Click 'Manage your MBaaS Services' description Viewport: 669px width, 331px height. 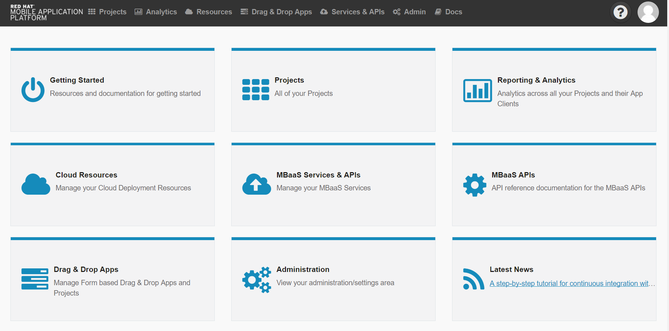324,188
